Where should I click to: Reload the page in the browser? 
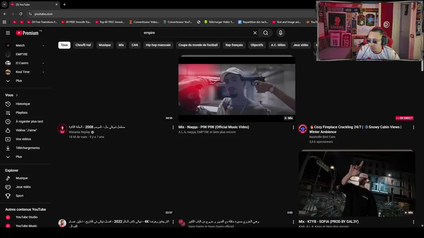(x=21, y=14)
